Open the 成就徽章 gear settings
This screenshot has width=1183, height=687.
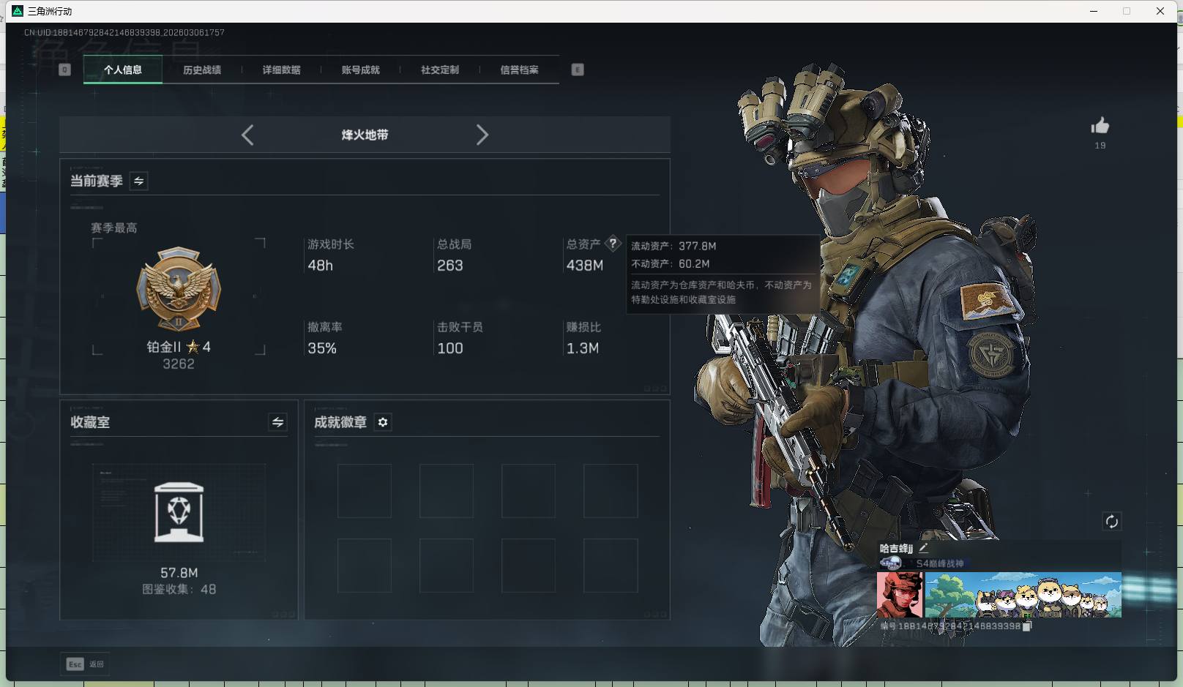[383, 422]
